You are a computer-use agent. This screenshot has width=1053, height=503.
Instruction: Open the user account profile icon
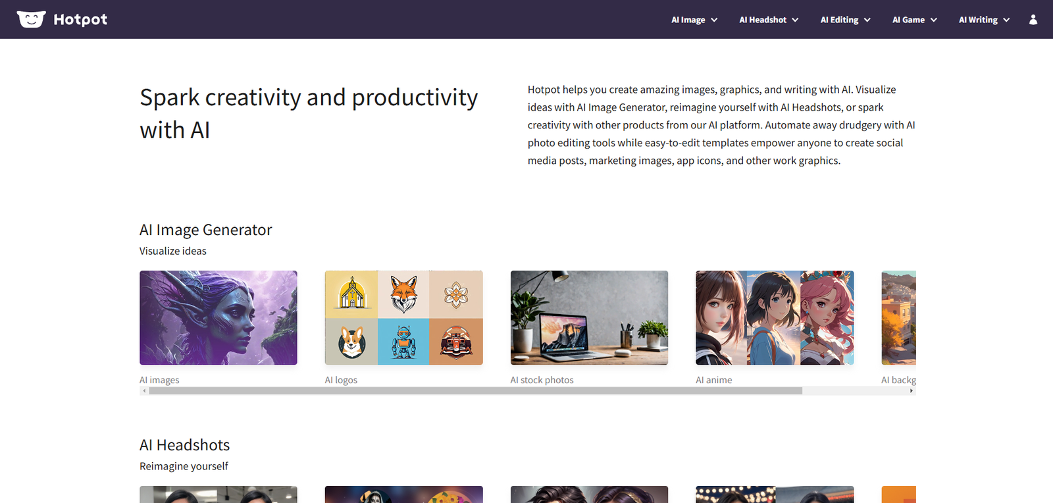[x=1033, y=20]
